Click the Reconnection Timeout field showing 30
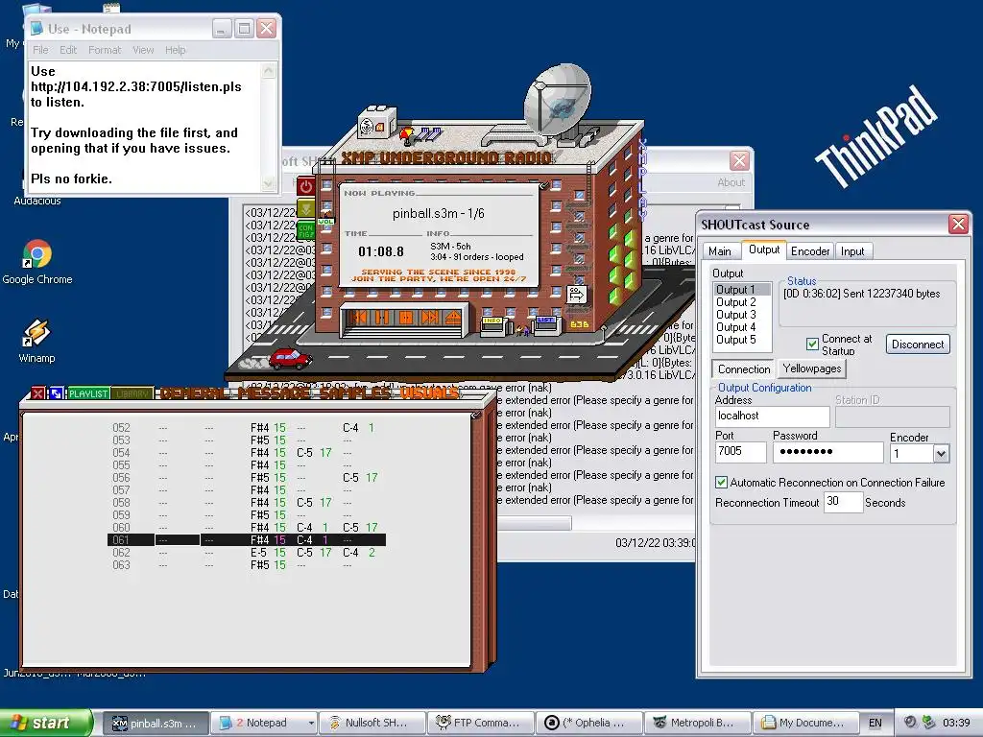This screenshot has height=737, width=983. pos(843,501)
